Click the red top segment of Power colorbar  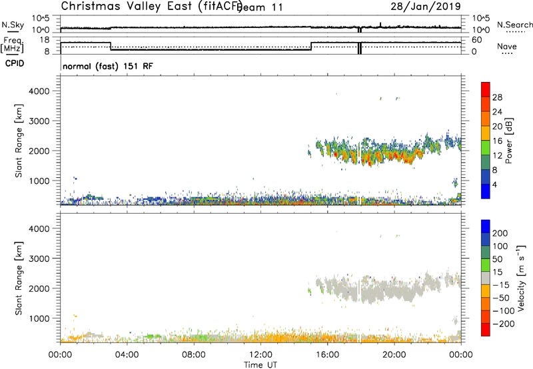click(x=486, y=89)
